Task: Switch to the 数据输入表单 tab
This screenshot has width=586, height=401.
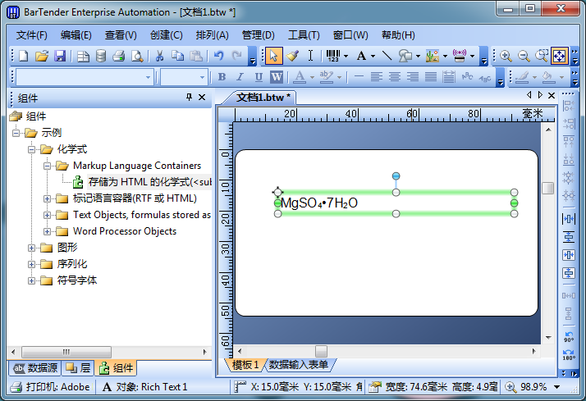Action: (x=299, y=365)
